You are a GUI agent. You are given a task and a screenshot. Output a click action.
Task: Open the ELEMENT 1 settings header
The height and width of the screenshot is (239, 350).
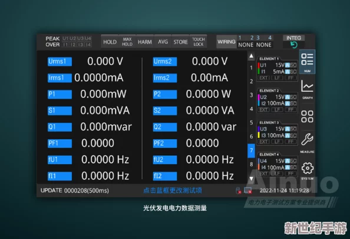tap(269, 59)
